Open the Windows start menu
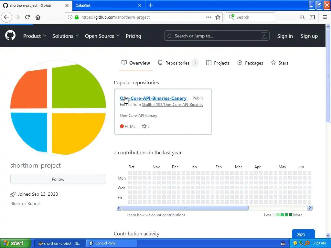The height and width of the screenshot is (248, 331). point(15,243)
